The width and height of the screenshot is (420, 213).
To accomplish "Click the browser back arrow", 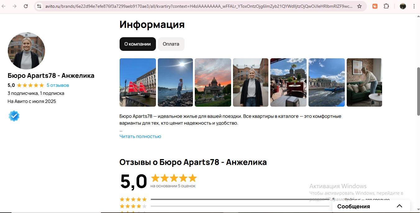I will pyautogui.click(x=4, y=6).
